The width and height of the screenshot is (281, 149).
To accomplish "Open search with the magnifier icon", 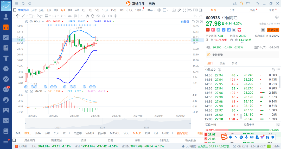I will pos(30,3).
